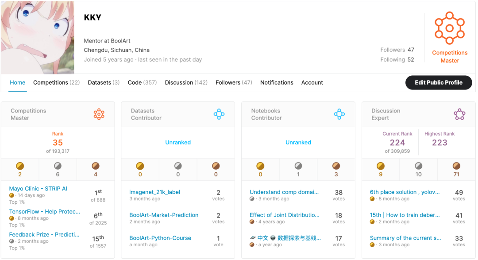Image resolution: width=478 pixels, height=260 pixels.
Task: Click the competitions Rank 35 value
Action: (58, 143)
